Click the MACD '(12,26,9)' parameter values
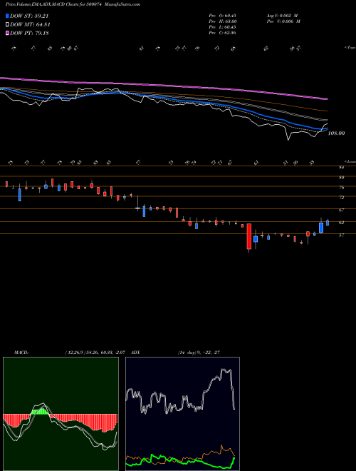Viewport: 356px width, 471px height. [x=95, y=353]
